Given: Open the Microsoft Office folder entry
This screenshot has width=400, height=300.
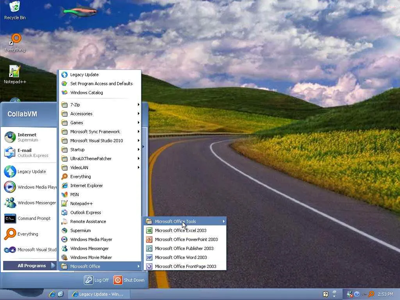Looking at the screenshot, I should click(x=100, y=266).
